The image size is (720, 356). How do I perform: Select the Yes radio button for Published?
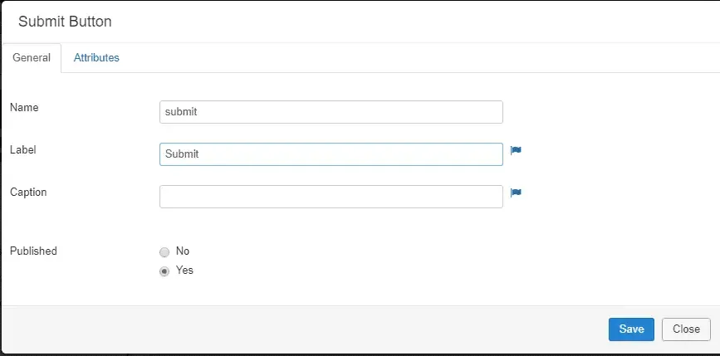click(x=164, y=271)
